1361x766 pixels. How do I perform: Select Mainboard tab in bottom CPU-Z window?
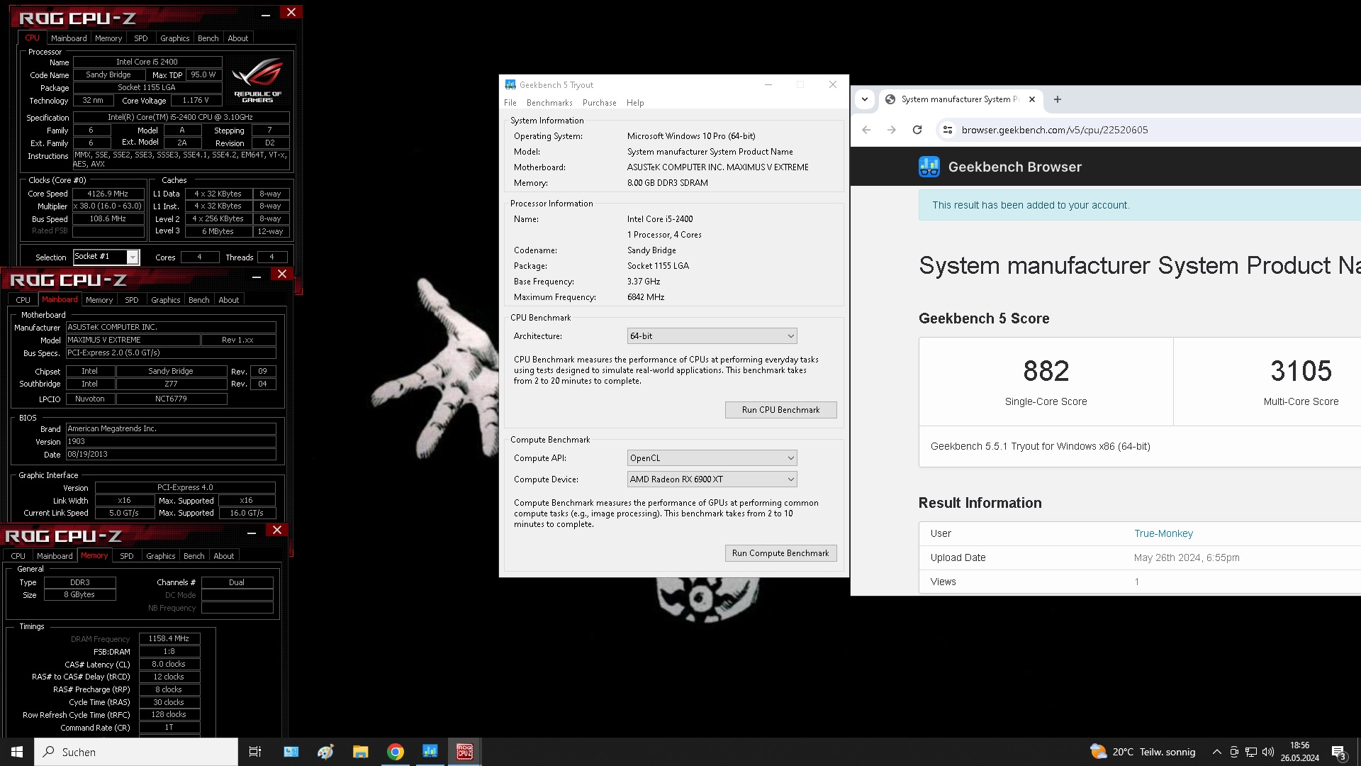click(55, 556)
